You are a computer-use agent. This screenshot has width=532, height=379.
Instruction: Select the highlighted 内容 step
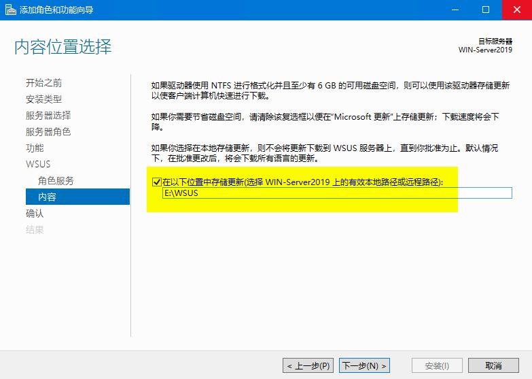48,197
